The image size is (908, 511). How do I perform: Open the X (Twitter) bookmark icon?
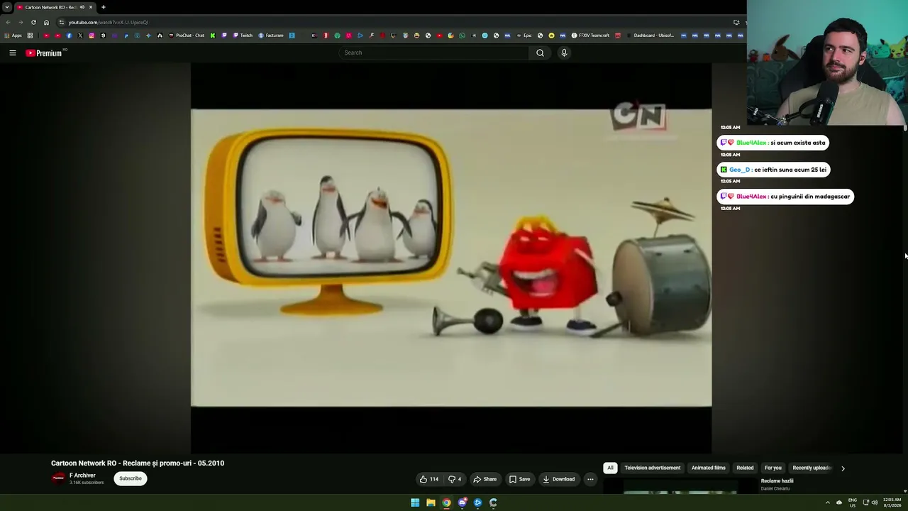coord(80,35)
